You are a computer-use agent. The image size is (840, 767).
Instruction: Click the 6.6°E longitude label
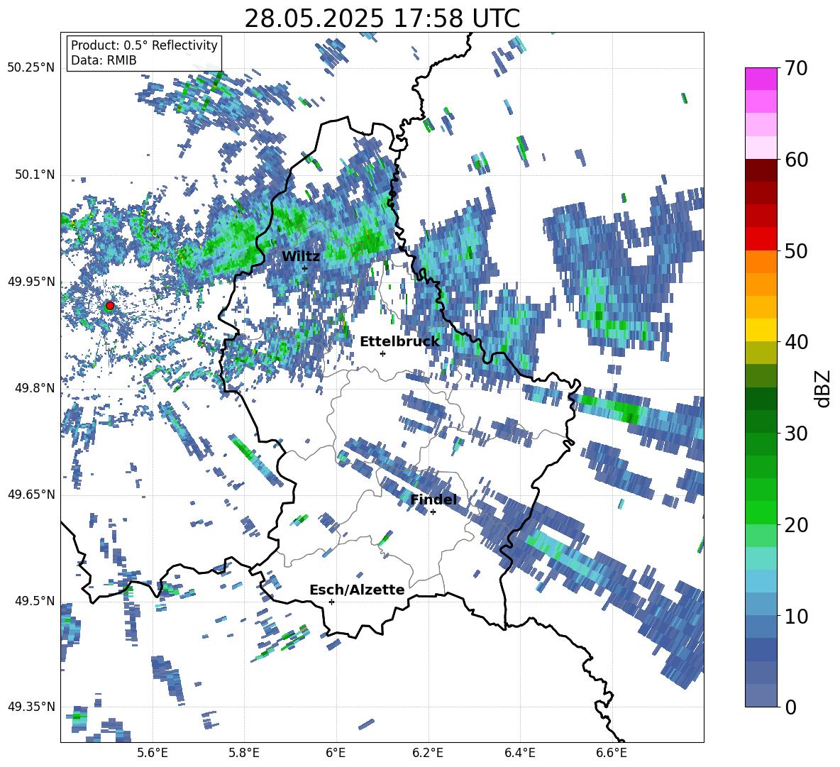click(612, 753)
